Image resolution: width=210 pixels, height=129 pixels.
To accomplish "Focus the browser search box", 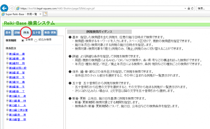I will coord(203,8).
